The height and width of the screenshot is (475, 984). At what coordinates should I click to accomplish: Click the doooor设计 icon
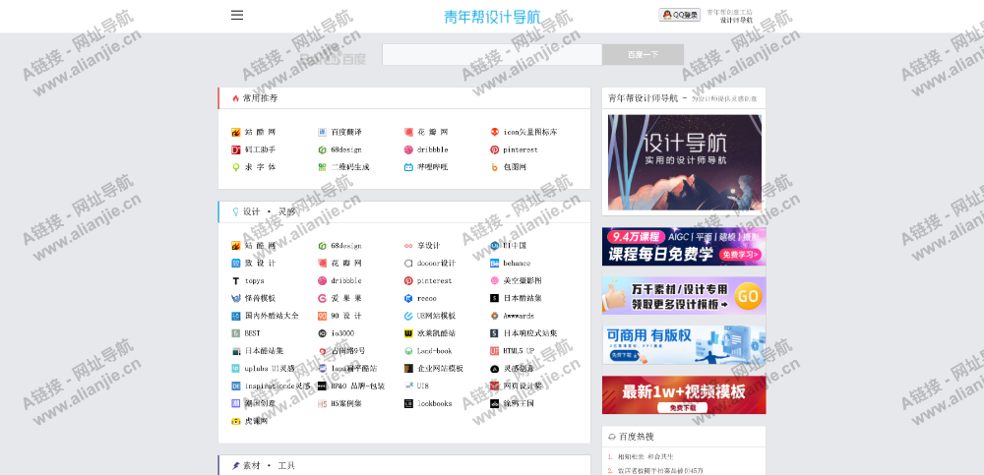[x=408, y=264]
